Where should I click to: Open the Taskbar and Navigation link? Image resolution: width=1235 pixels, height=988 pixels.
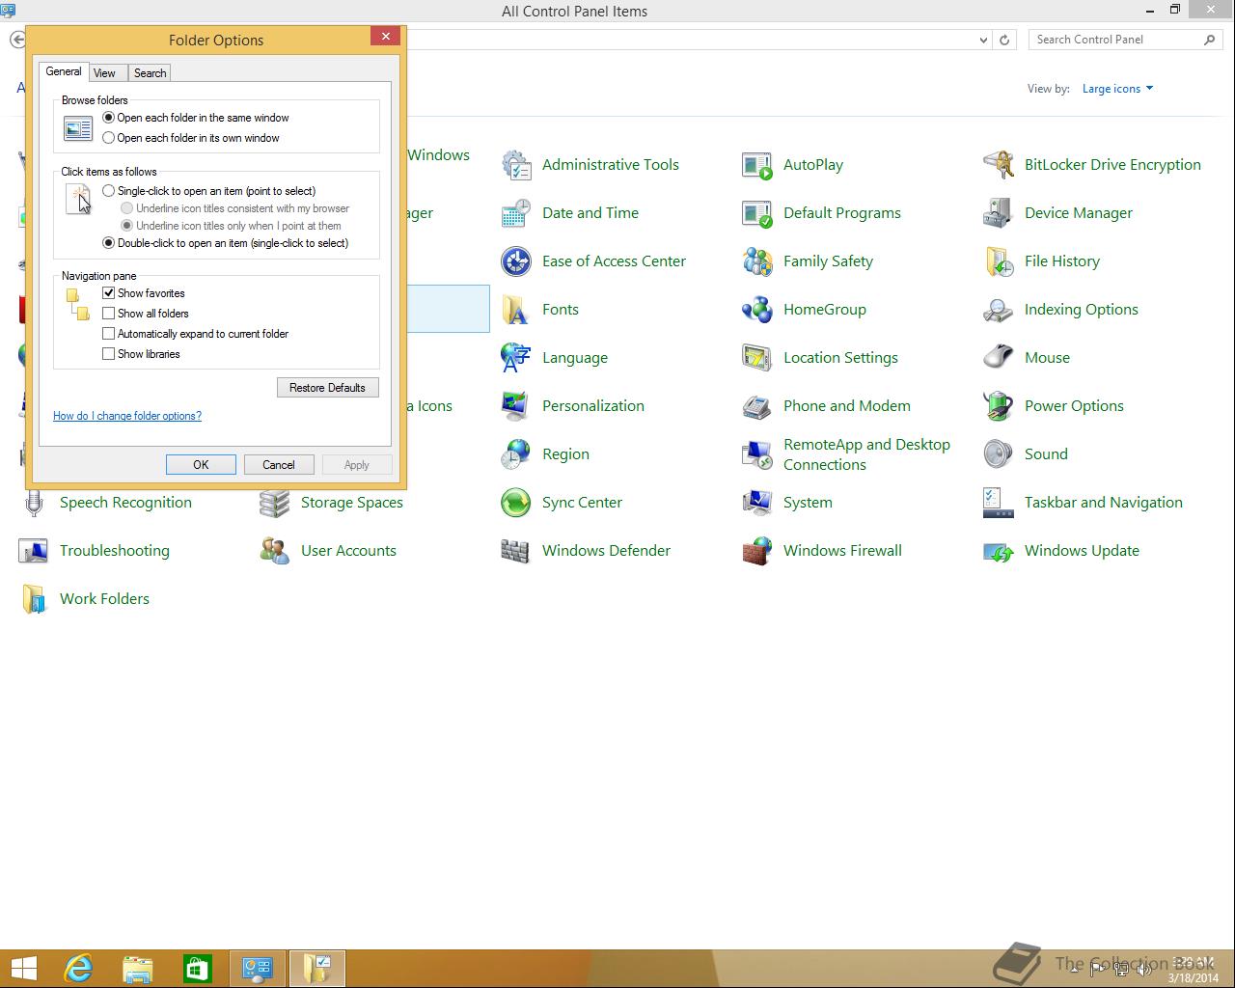pos(1103,503)
